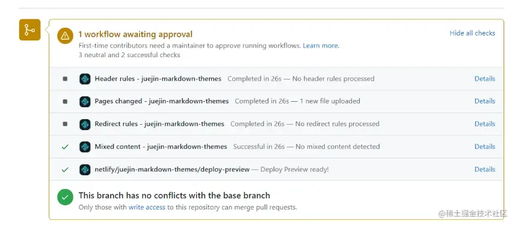Viewport: 512px width, 233px height.
Task: Open the Learn more link
Action: [321, 46]
